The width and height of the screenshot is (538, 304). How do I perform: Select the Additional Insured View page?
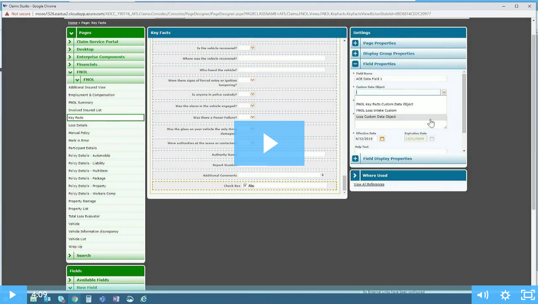87,88
